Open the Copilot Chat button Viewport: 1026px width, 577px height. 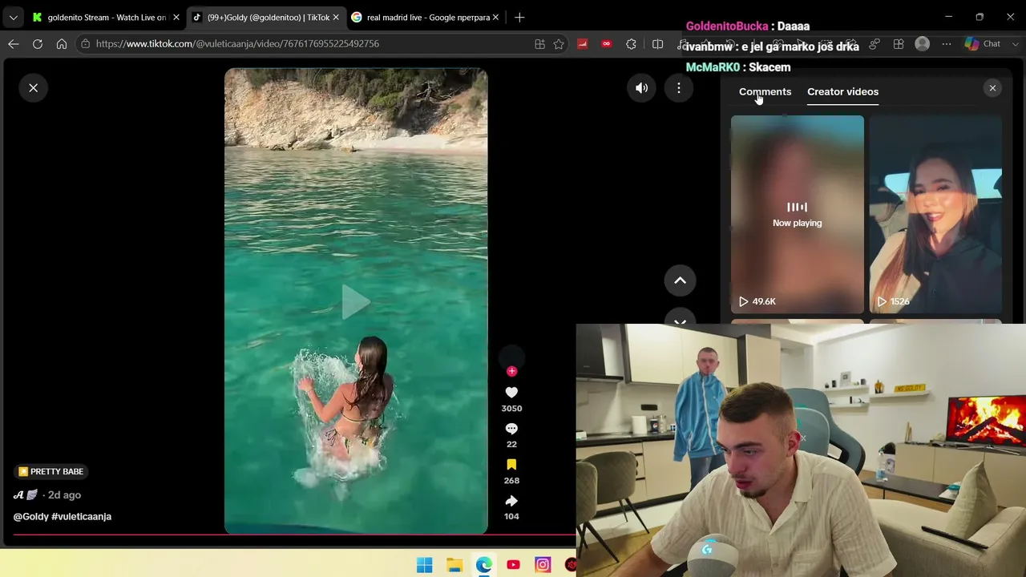click(983, 44)
